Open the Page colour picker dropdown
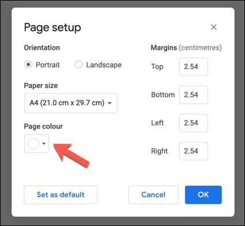The width and height of the screenshot is (245, 226). click(x=36, y=143)
